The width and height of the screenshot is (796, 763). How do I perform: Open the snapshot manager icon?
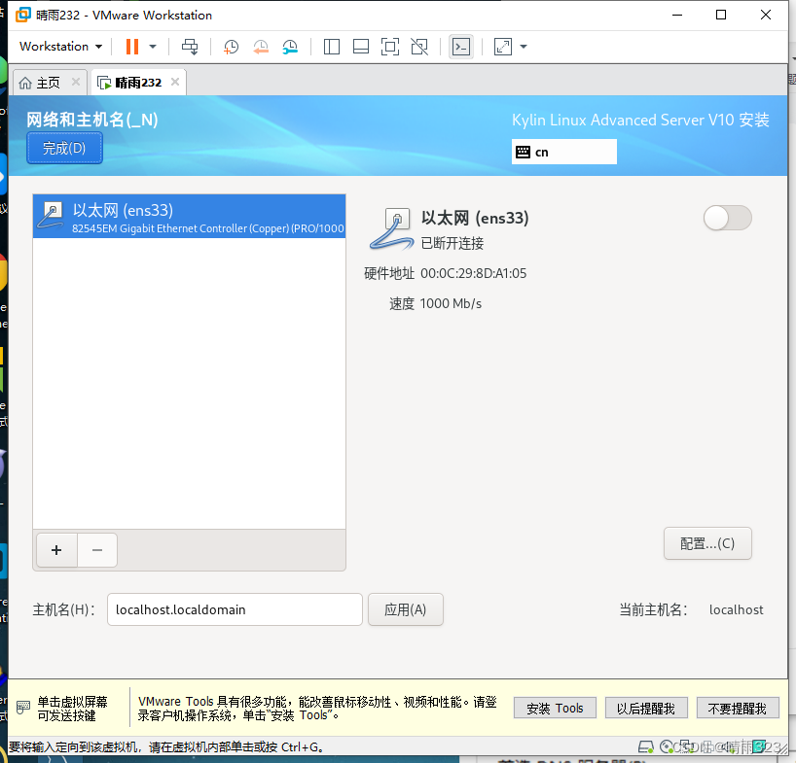(290, 47)
